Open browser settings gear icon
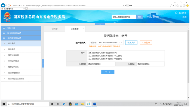190x107 pixels. (x=184, y=5)
